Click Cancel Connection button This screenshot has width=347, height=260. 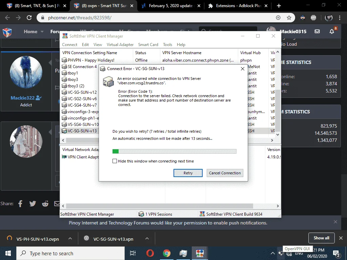tap(225, 173)
